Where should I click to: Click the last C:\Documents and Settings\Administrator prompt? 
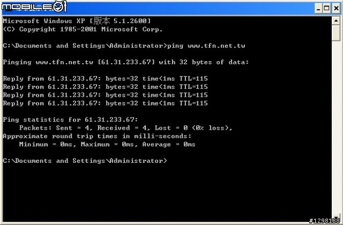(85, 161)
